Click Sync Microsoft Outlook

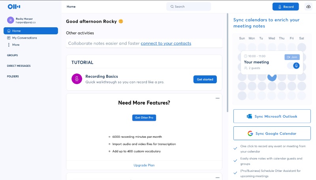[272, 116]
